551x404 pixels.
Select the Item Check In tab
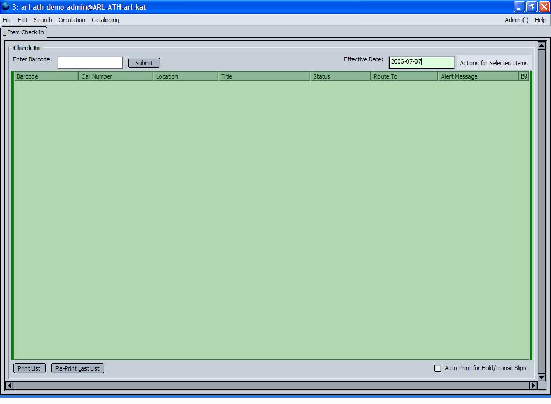[x=24, y=32]
